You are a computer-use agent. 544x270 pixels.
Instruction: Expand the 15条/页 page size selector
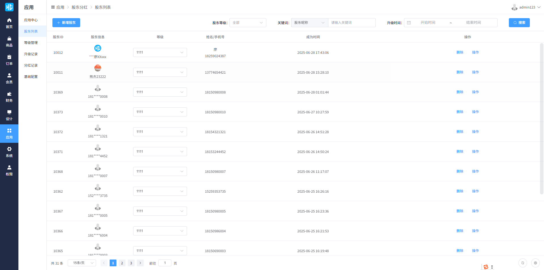[82, 263]
